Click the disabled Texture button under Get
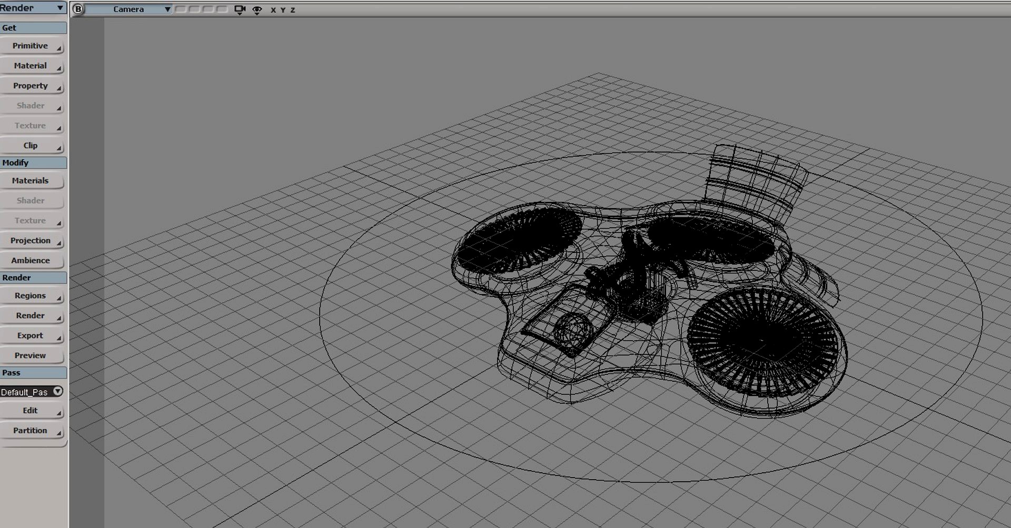The image size is (1011, 528). pos(32,126)
